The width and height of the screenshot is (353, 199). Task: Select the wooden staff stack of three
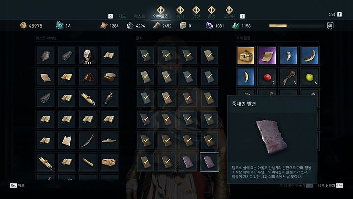tap(288, 77)
